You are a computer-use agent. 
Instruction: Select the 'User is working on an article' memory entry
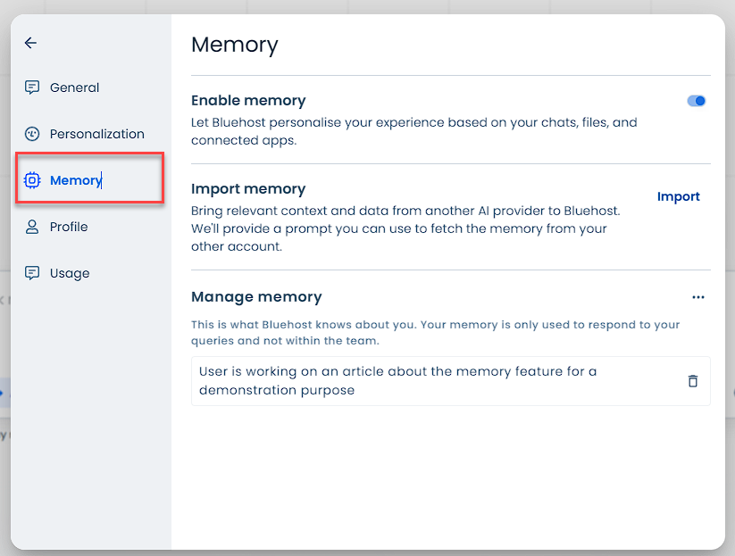tap(450, 381)
